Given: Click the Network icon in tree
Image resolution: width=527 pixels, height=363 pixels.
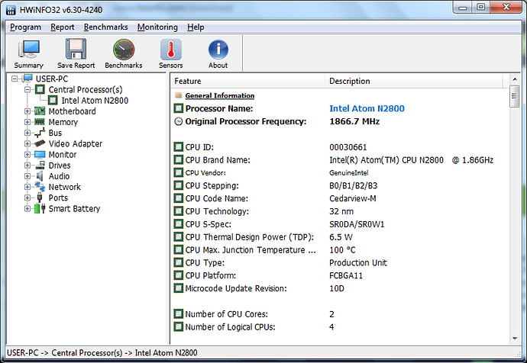Looking at the screenshot, I should (x=40, y=187).
